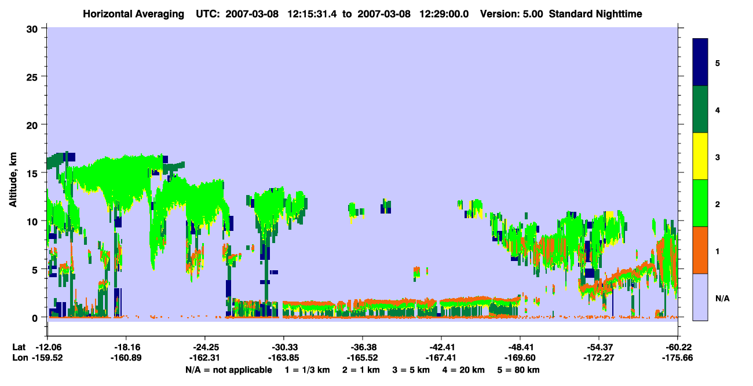Click longitude value -160.89
This screenshot has width=753, height=386.
(x=126, y=358)
